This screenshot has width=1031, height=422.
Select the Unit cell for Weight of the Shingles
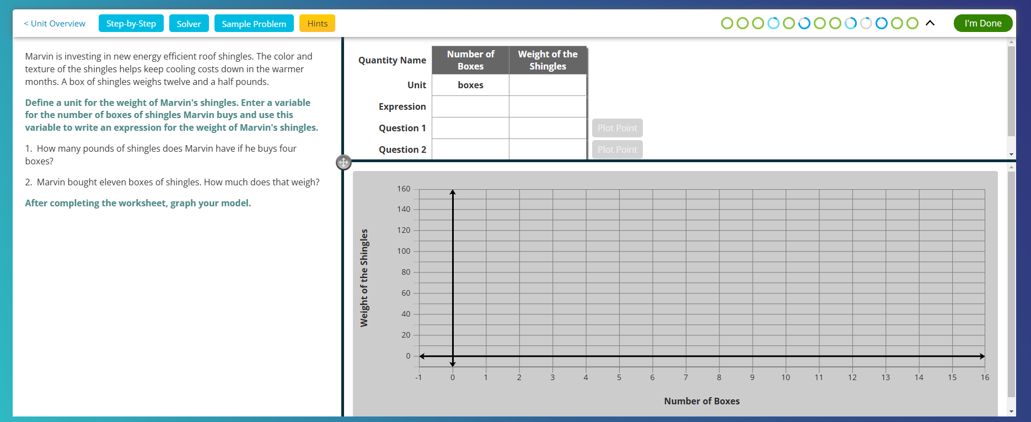pos(547,85)
